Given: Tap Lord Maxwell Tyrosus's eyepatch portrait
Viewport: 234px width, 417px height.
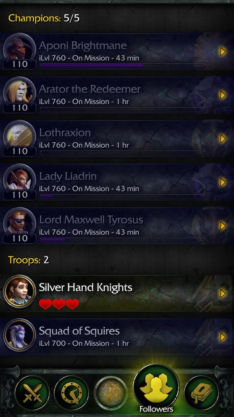Looking at the screenshot, I should pos(19,223).
